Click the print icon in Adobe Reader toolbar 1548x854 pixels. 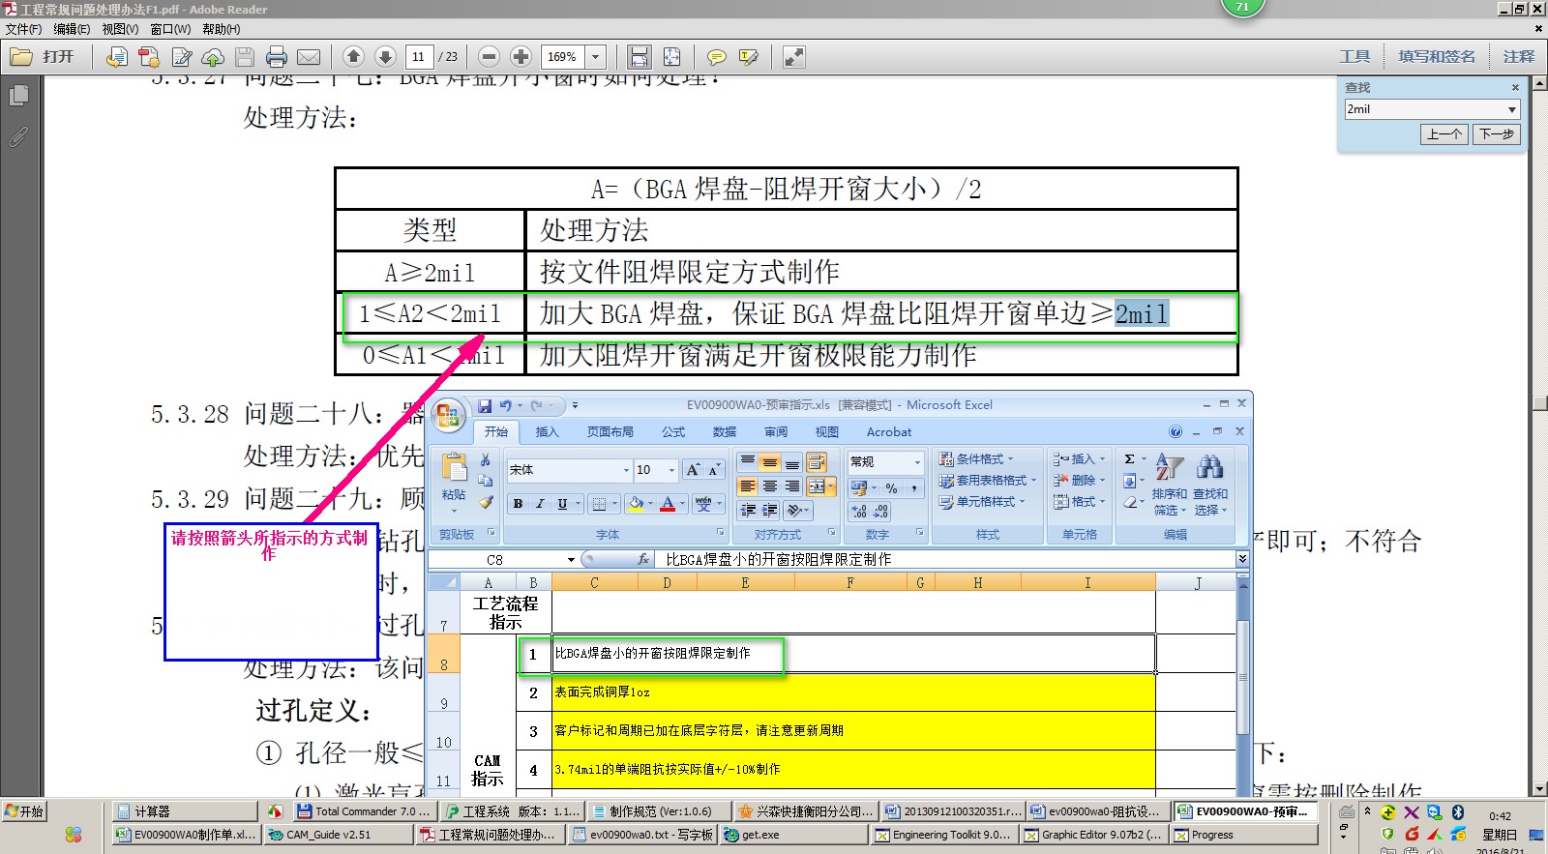[277, 57]
